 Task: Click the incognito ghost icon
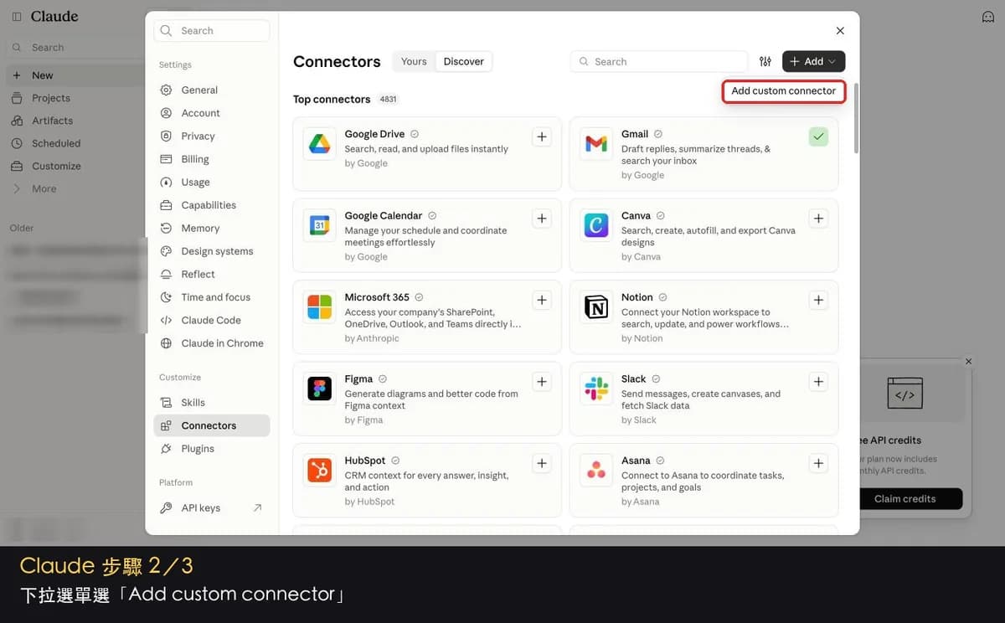pyautogui.click(x=988, y=17)
